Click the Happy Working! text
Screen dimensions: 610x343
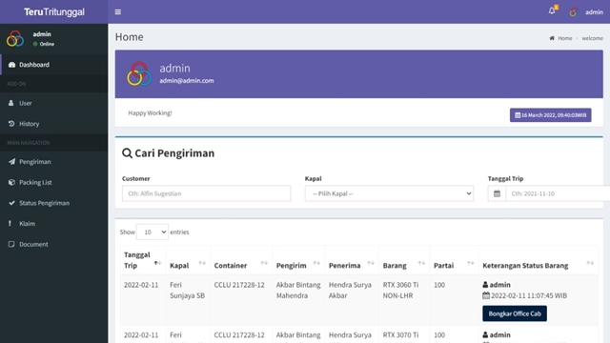pyautogui.click(x=150, y=112)
